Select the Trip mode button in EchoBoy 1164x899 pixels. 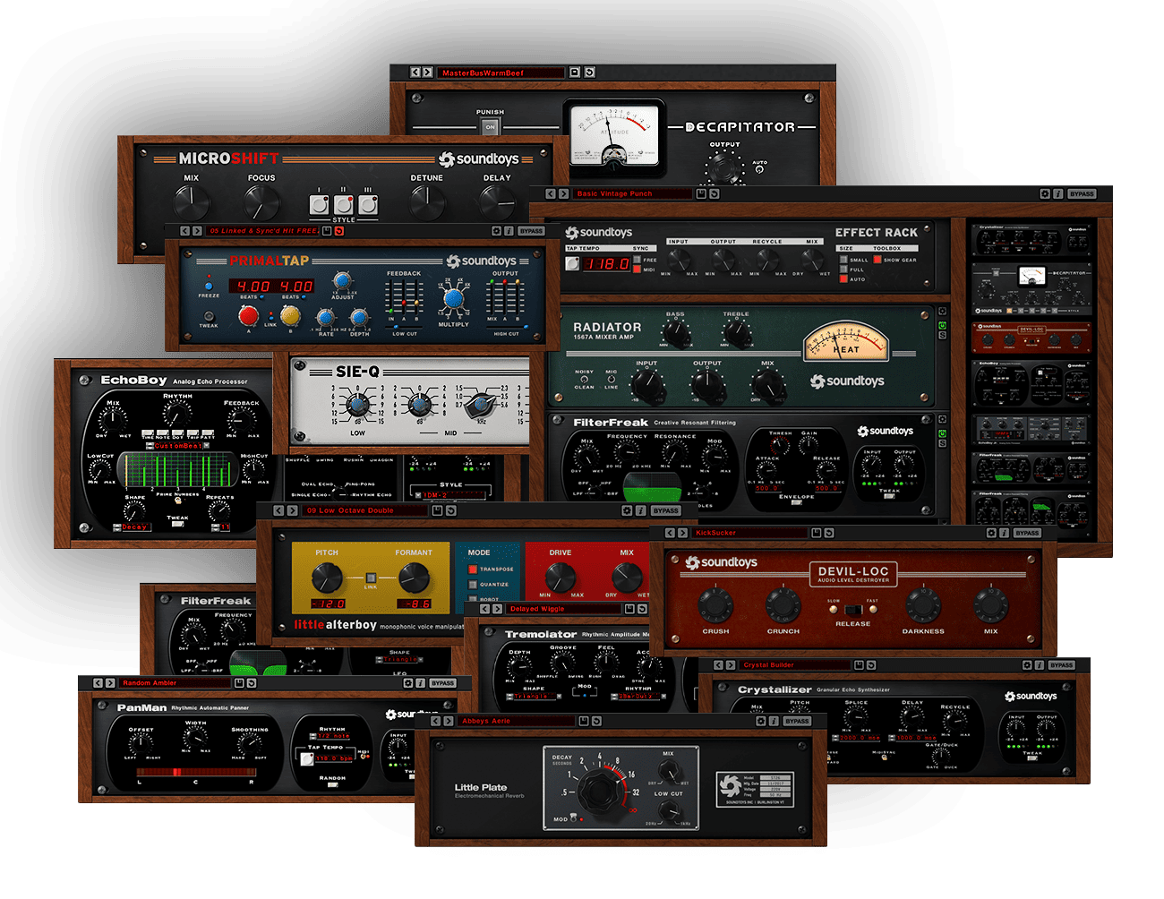192,432
